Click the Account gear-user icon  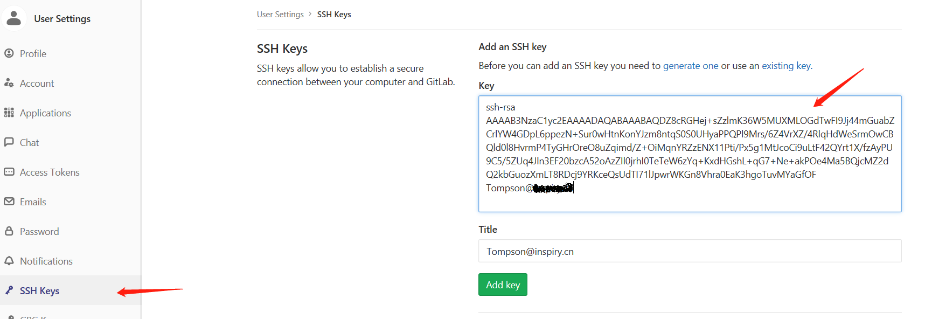click(x=9, y=83)
